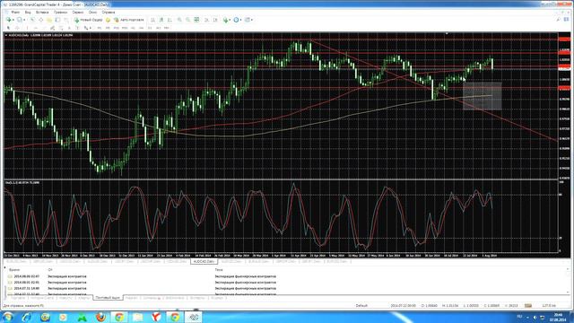This screenshot has height=323, width=574.
Task: Show the Market Watch window icon
Action: [x=32, y=20]
